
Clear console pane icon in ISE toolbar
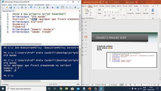pos(26,7)
